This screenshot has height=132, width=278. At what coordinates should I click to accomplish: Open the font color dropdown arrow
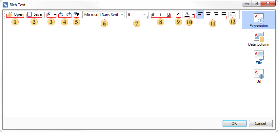coord(193,15)
